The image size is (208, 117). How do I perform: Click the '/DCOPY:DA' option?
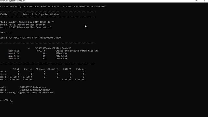pyautogui.click(x=19, y=38)
